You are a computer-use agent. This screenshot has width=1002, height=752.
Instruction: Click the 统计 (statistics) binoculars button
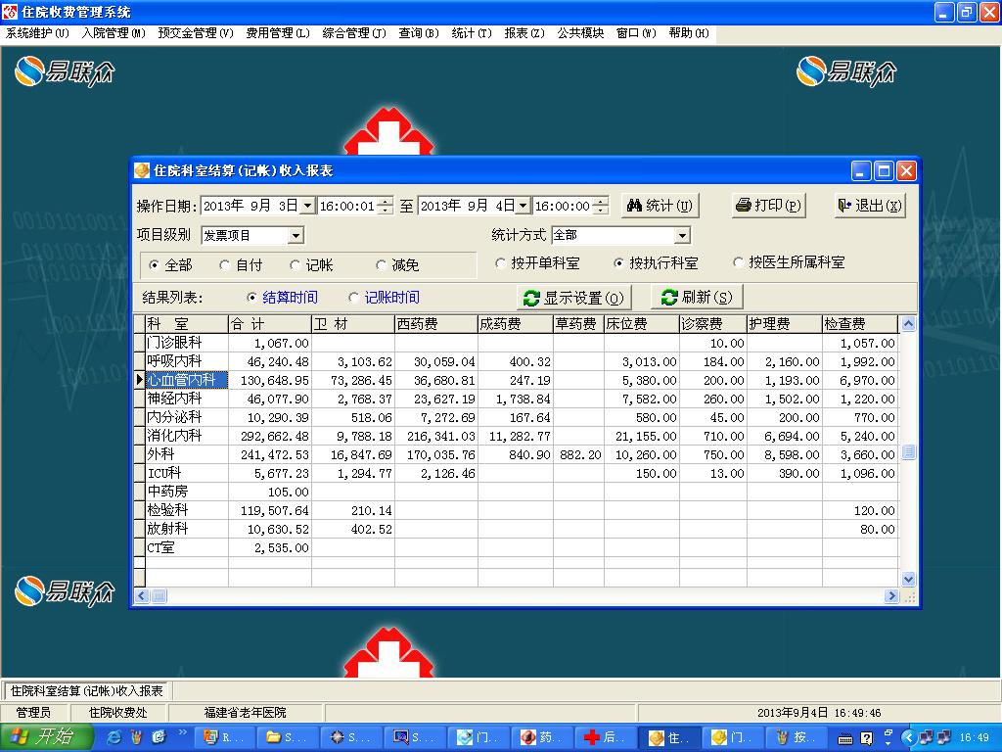pos(660,206)
